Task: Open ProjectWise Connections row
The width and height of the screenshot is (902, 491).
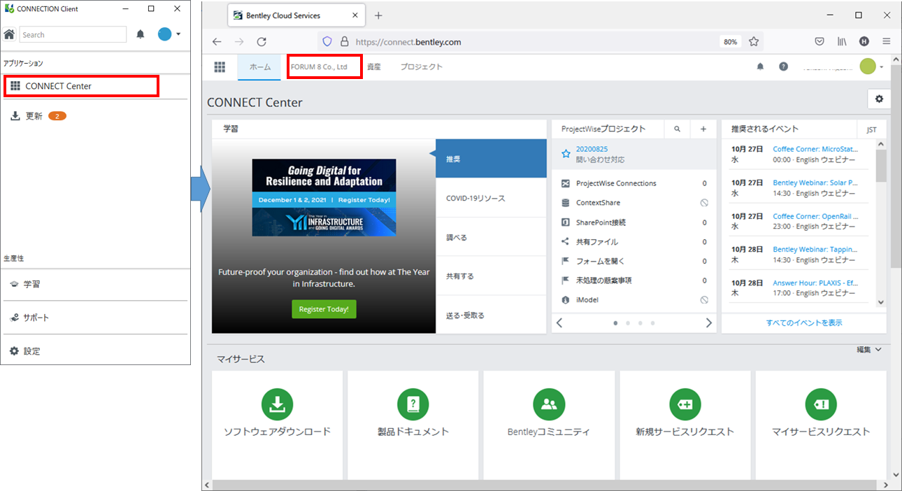Action: (x=633, y=183)
